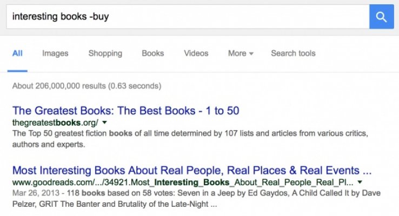Click the 'authors and experts.' snippet line

click(49, 145)
